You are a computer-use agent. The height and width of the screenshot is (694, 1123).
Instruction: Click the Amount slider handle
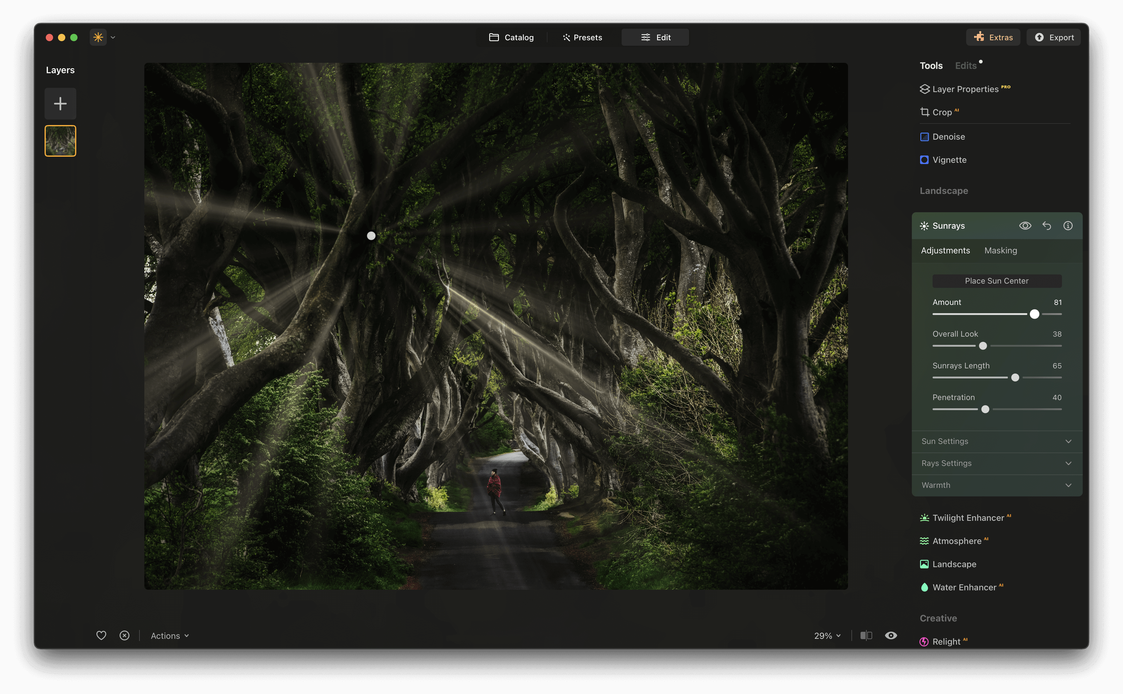(x=1035, y=314)
